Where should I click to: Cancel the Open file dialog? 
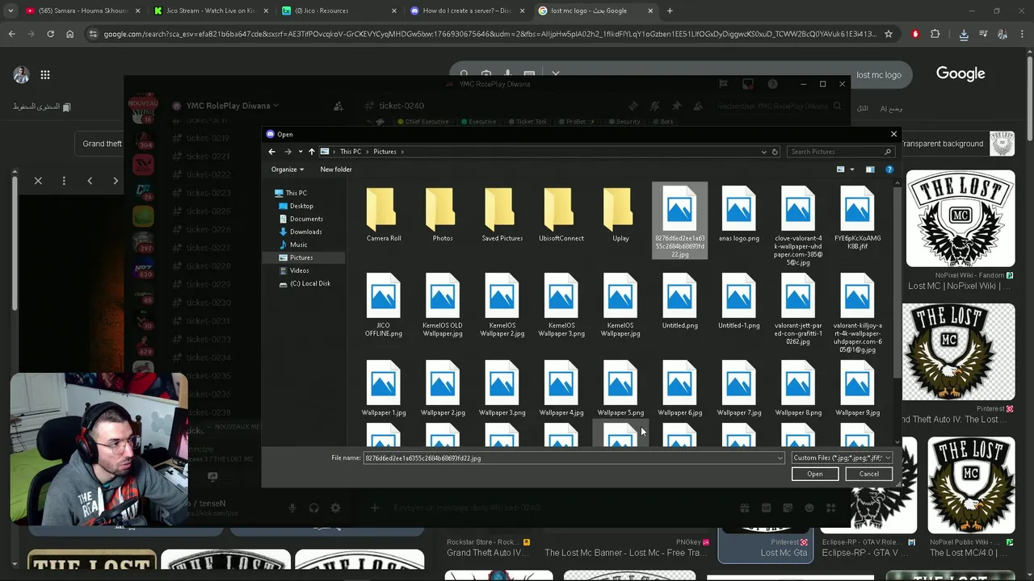point(868,474)
